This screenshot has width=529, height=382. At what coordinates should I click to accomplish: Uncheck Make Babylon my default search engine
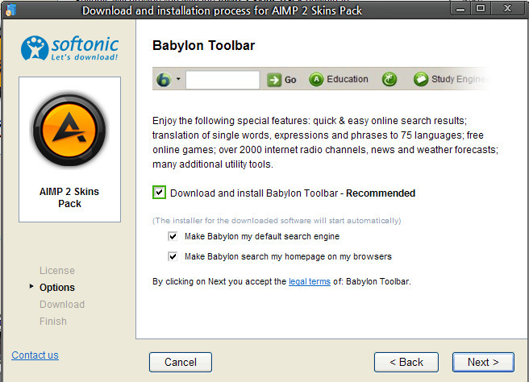click(x=173, y=236)
